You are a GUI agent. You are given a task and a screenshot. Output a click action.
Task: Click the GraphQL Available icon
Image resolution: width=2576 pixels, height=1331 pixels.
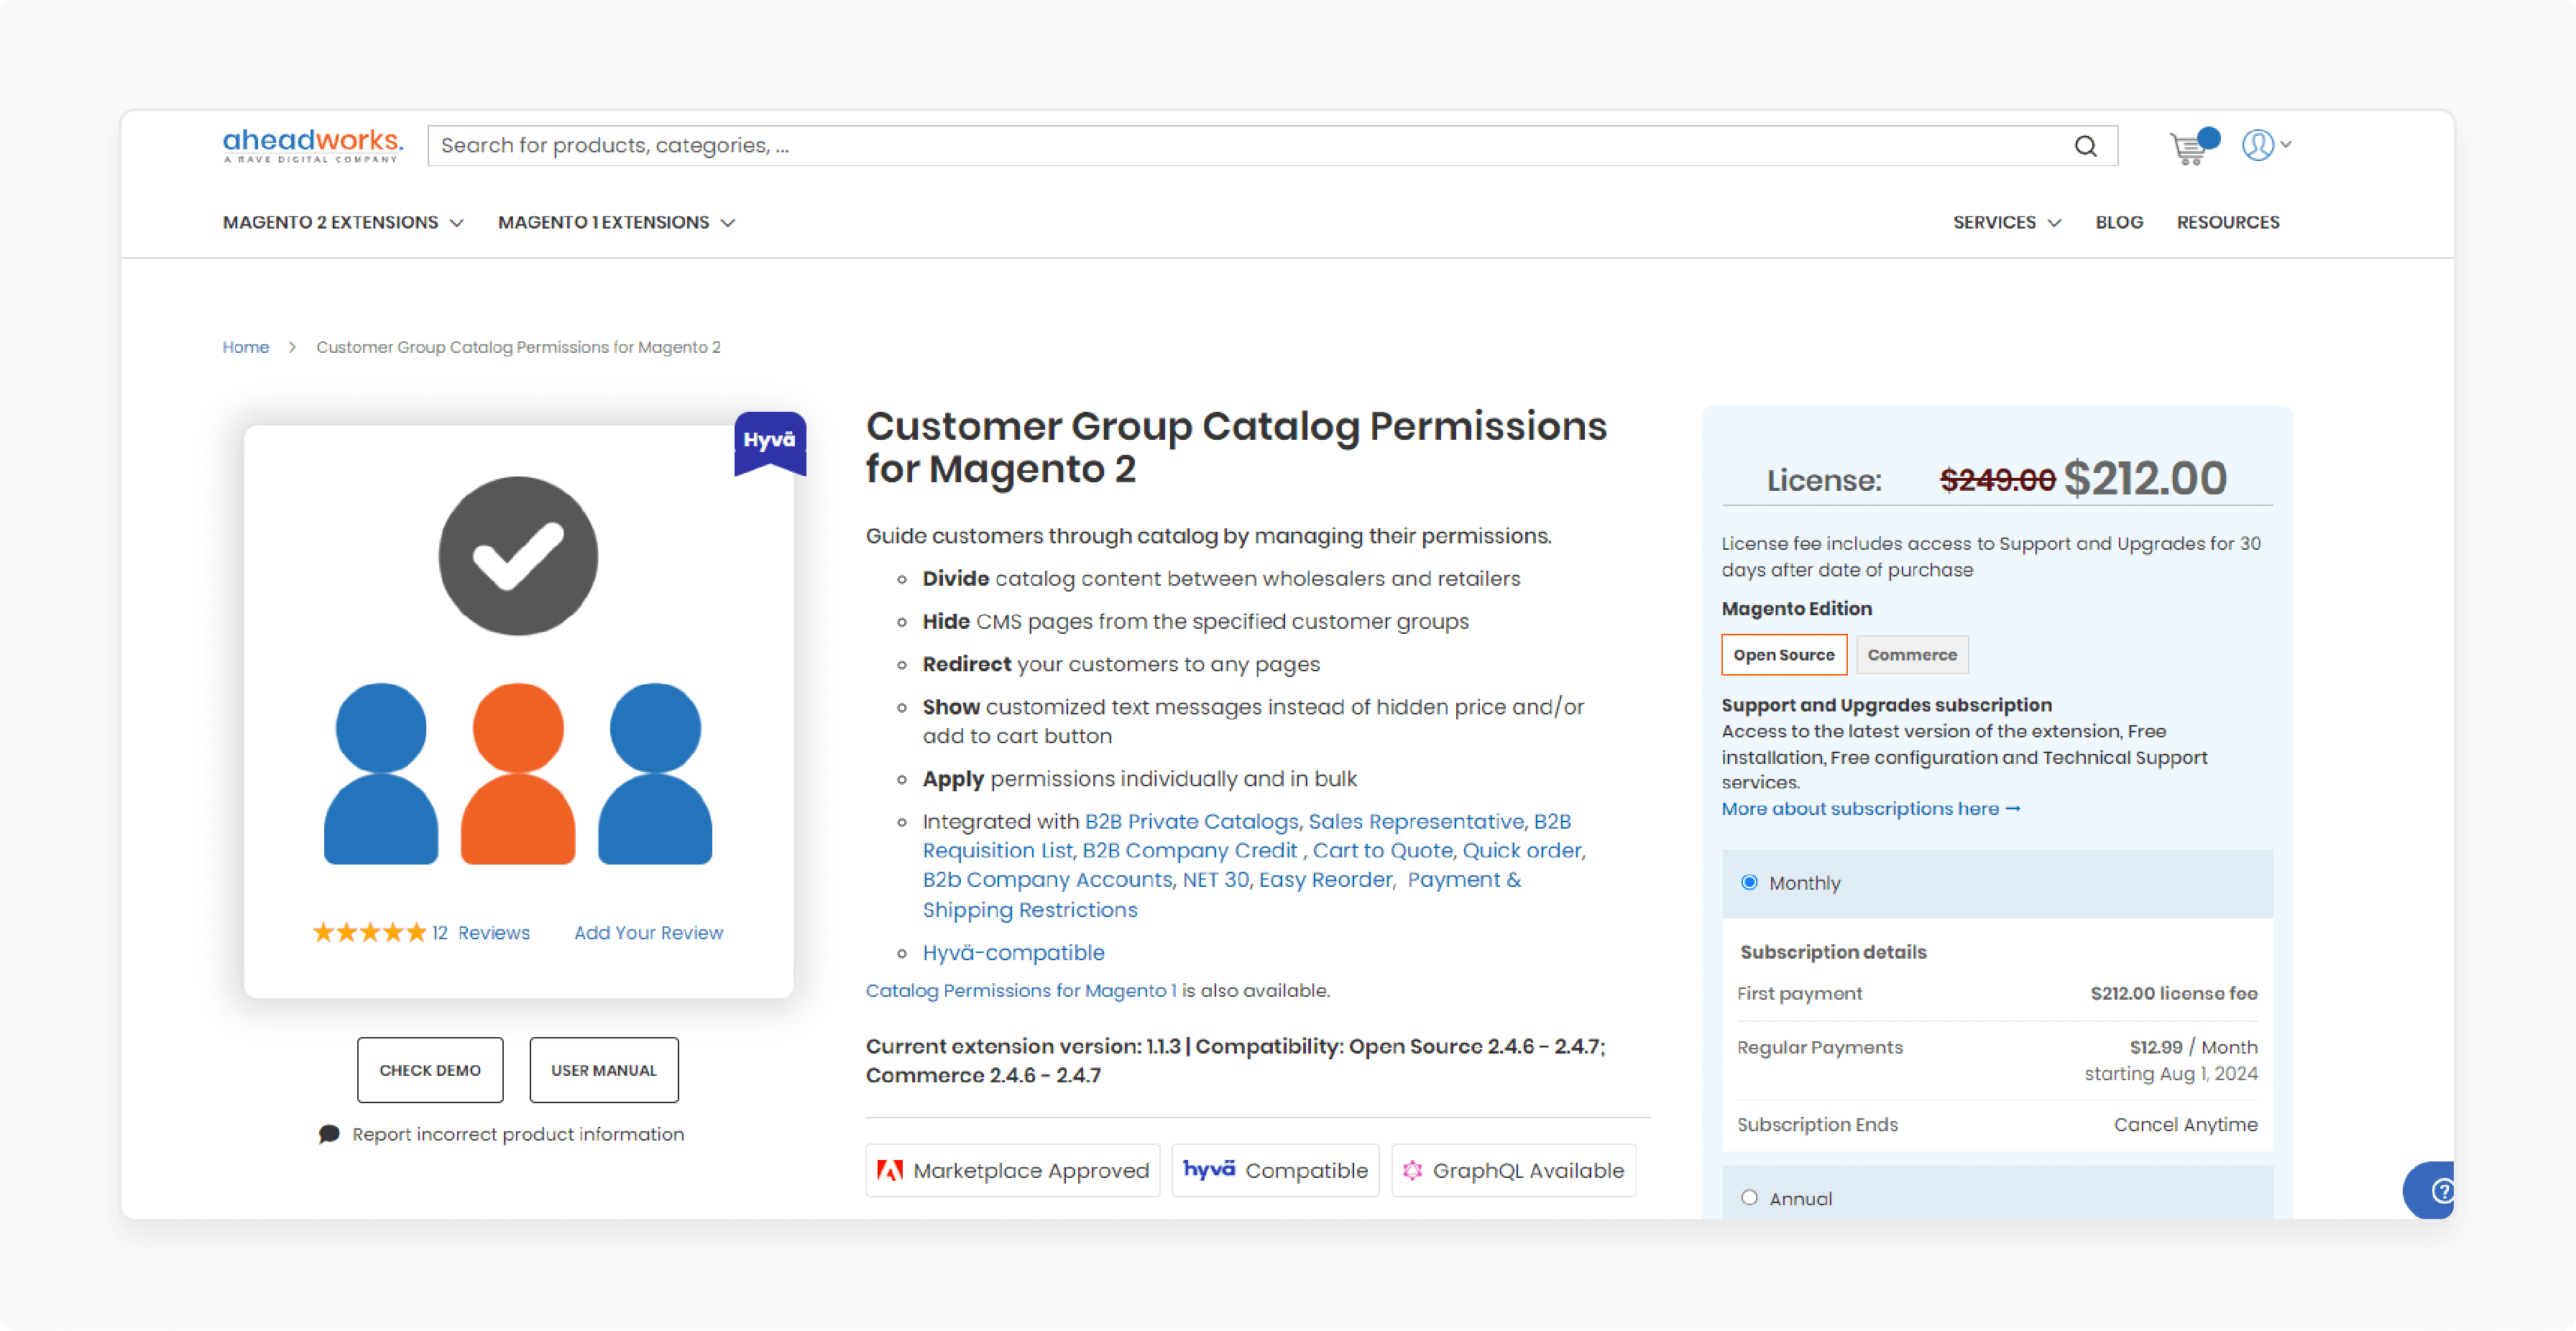coord(1411,1170)
